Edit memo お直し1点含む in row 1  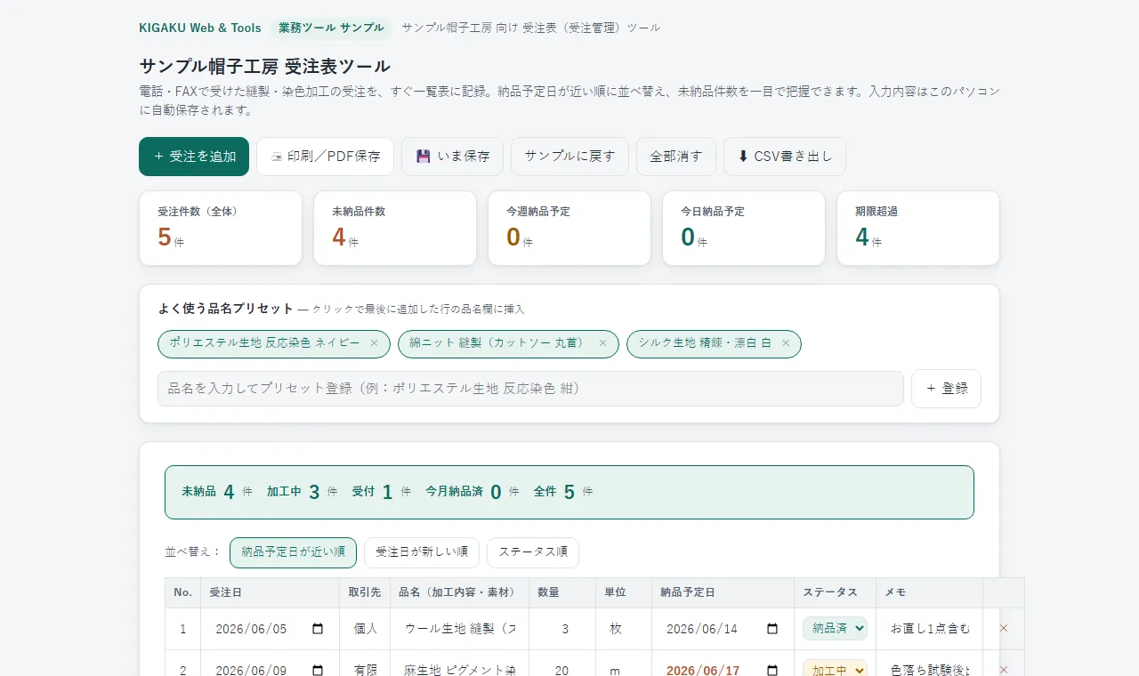(930, 629)
